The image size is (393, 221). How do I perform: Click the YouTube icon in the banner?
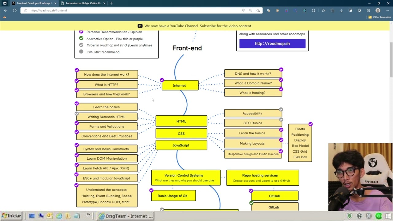[140, 26]
